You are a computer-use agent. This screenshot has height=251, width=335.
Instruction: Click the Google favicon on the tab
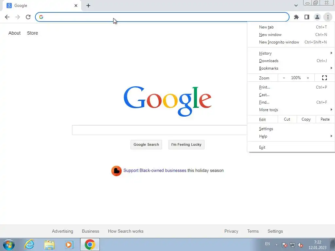point(9,6)
